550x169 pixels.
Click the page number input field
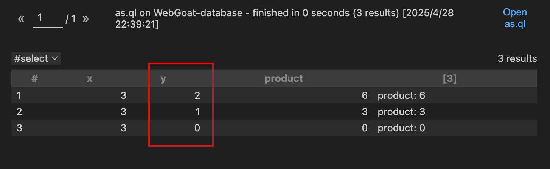tap(48, 19)
